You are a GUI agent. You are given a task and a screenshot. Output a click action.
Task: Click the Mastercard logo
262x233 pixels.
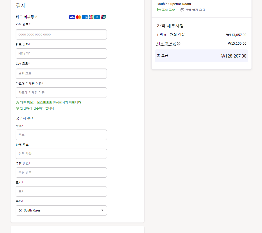coord(78,17)
